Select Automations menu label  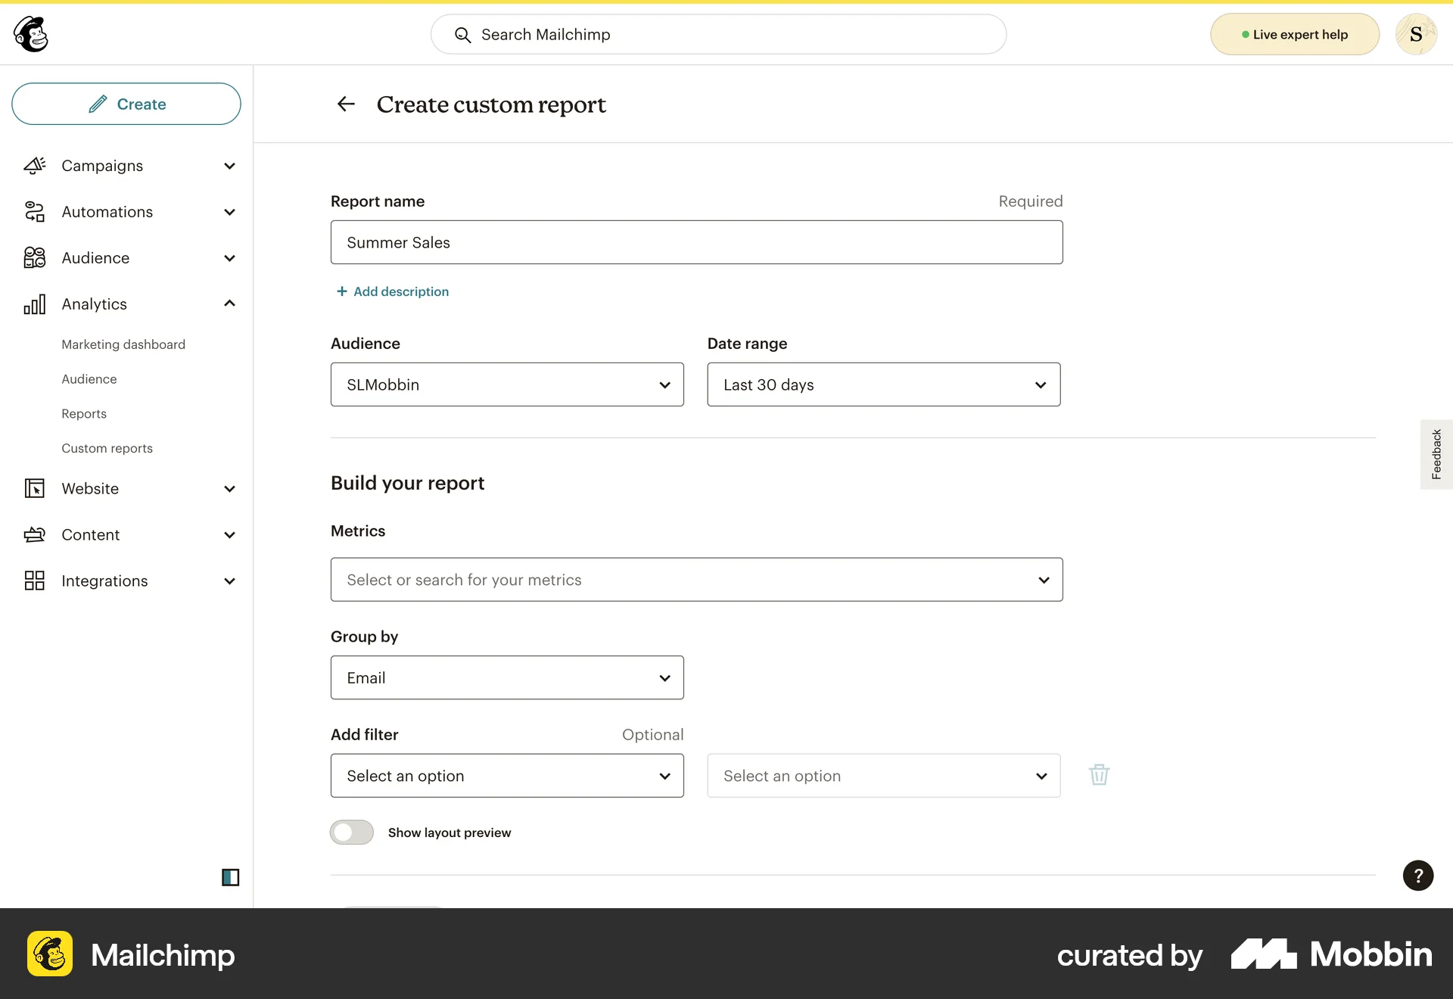pos(107,212)
